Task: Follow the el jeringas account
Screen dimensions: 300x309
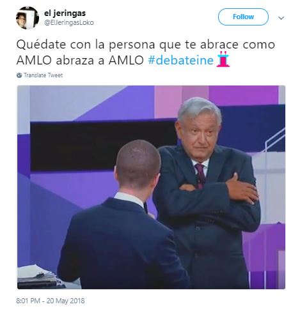Action: pyautogui.click(x=243, y=17)
